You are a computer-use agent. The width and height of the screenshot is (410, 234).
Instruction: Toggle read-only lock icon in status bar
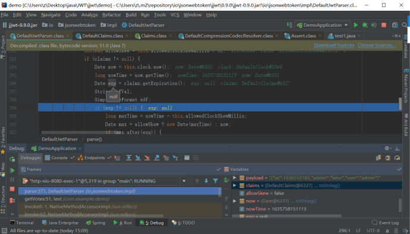[x=387, y=230]
